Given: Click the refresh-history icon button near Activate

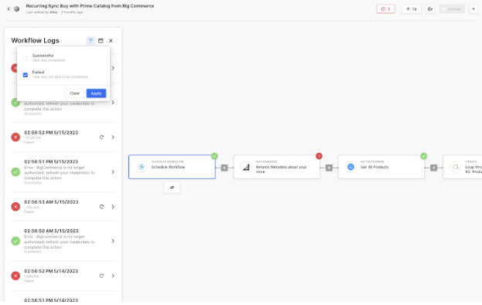Looking at the screenshot, I should coord(430,9).
